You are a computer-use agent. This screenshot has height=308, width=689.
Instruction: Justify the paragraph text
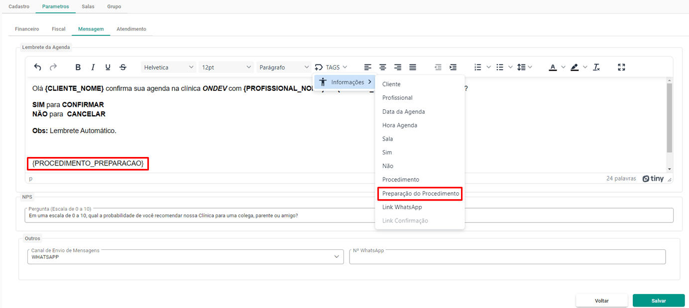pyautogui.click(x=413, y=67)
